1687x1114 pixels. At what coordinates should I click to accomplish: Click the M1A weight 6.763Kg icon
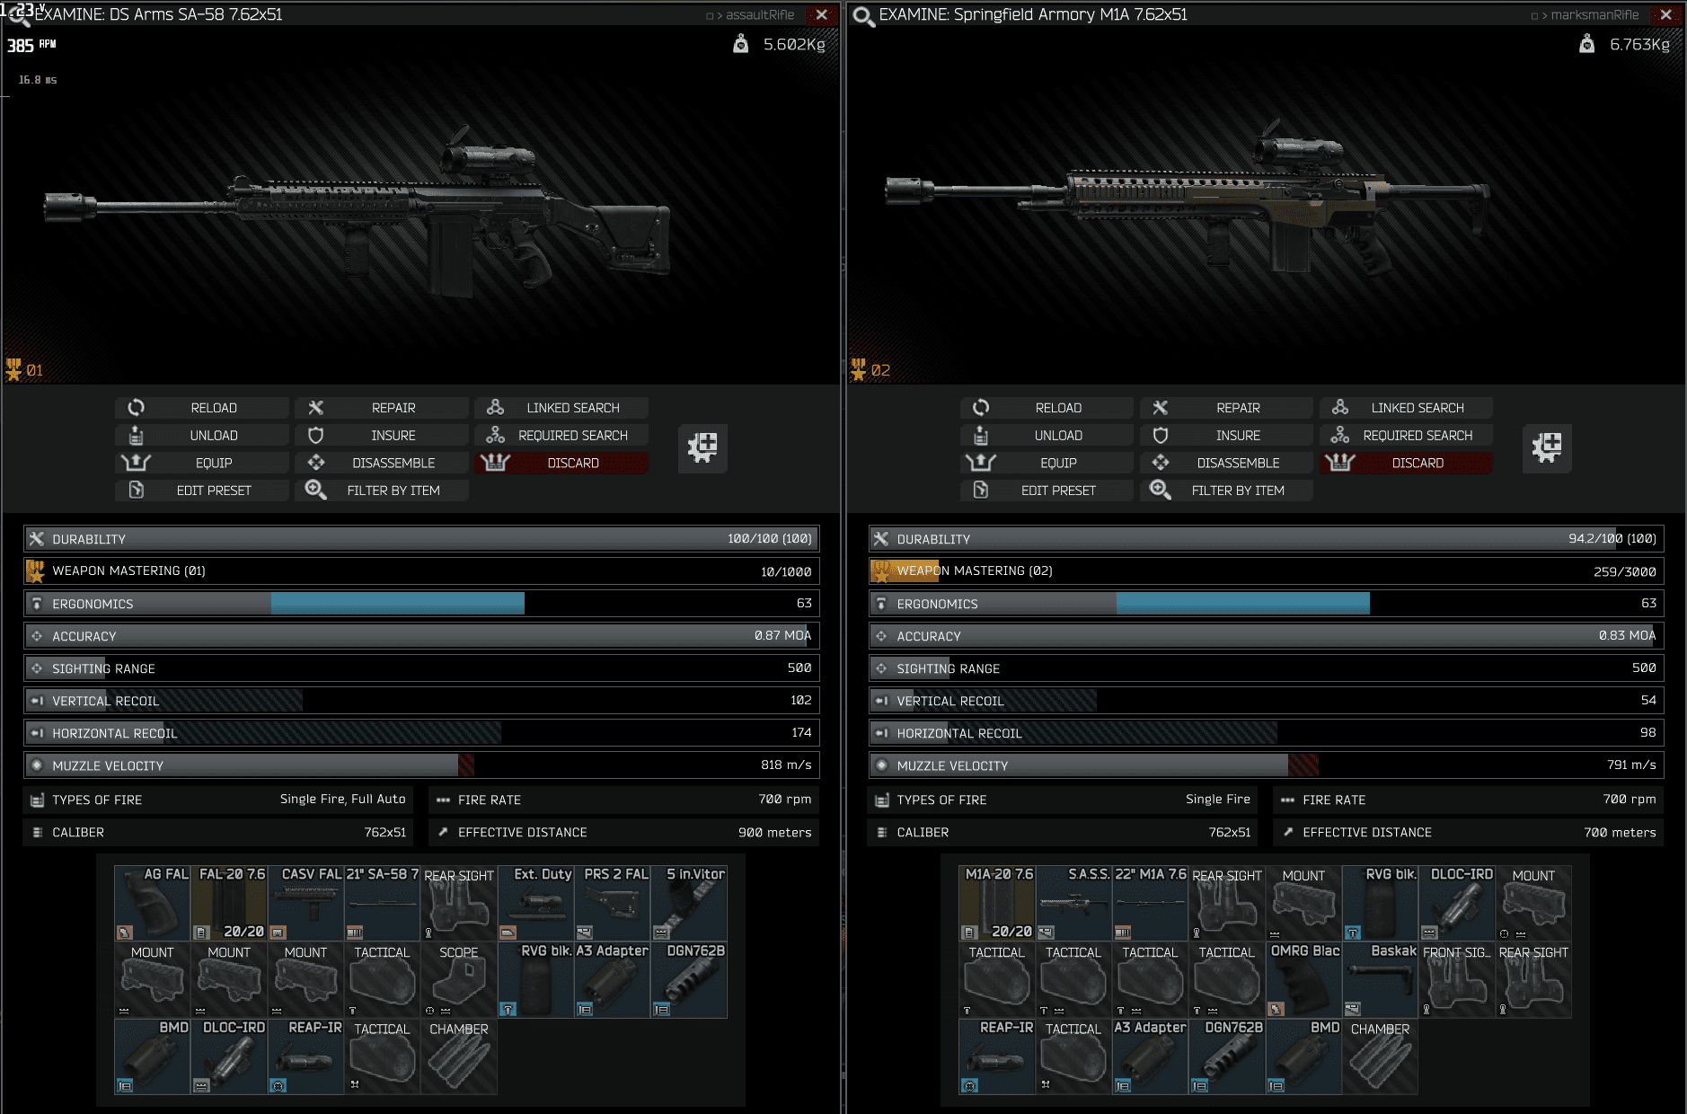1586,44
